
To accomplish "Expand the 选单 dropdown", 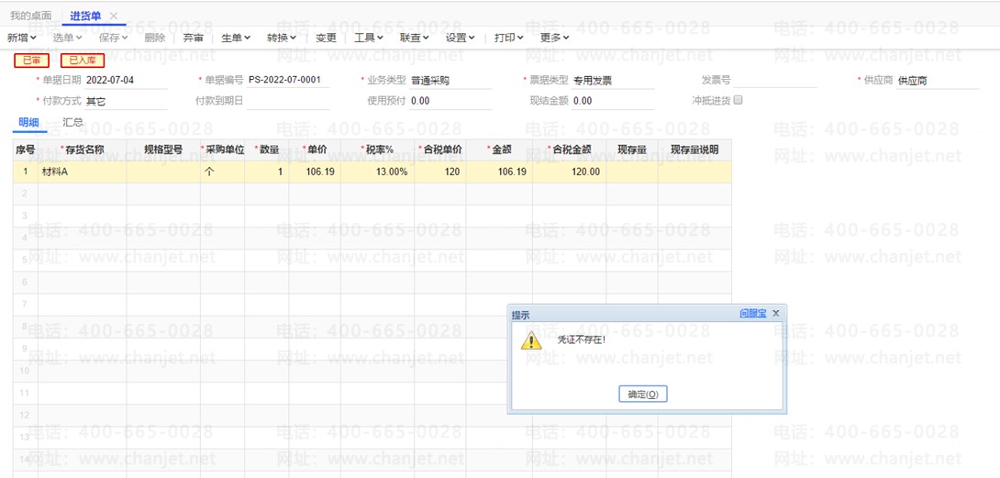I will pos(68,38).
